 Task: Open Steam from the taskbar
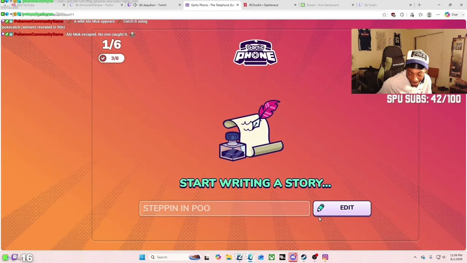point(304,257)
